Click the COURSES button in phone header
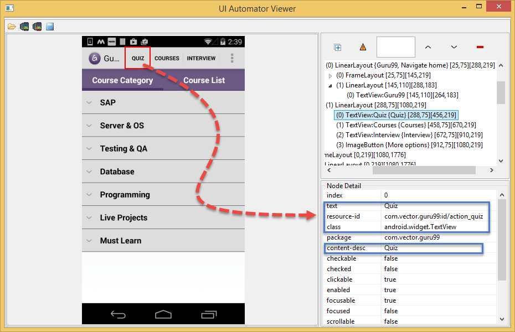Viewport: 515px width, 332px height. tap(167, 58)
